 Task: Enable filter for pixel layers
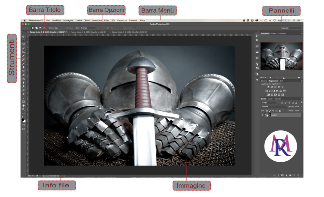click(282, 103)
